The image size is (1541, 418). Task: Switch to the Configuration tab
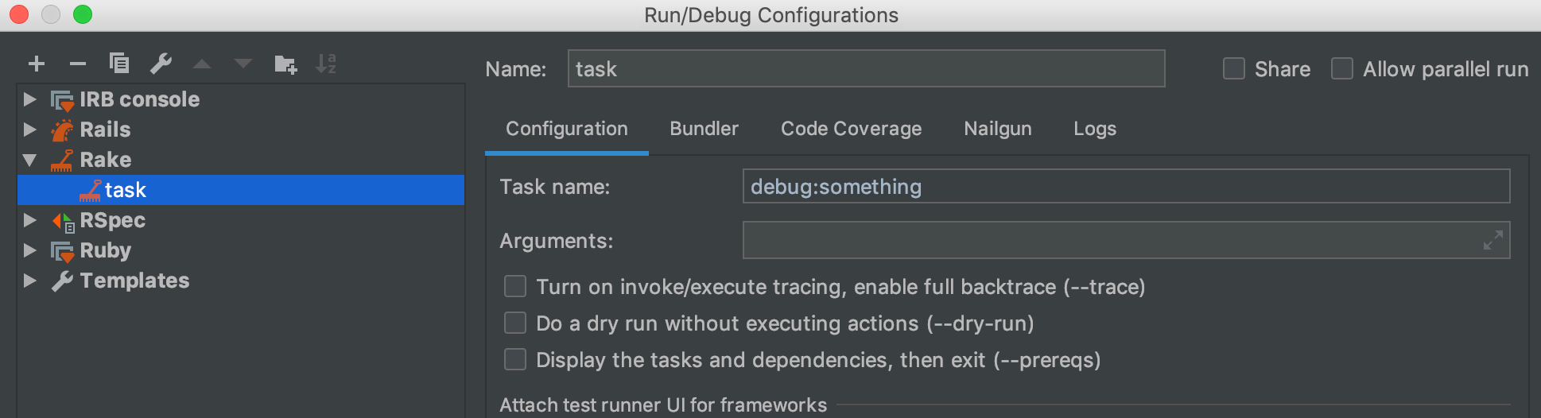click(567, 129)
